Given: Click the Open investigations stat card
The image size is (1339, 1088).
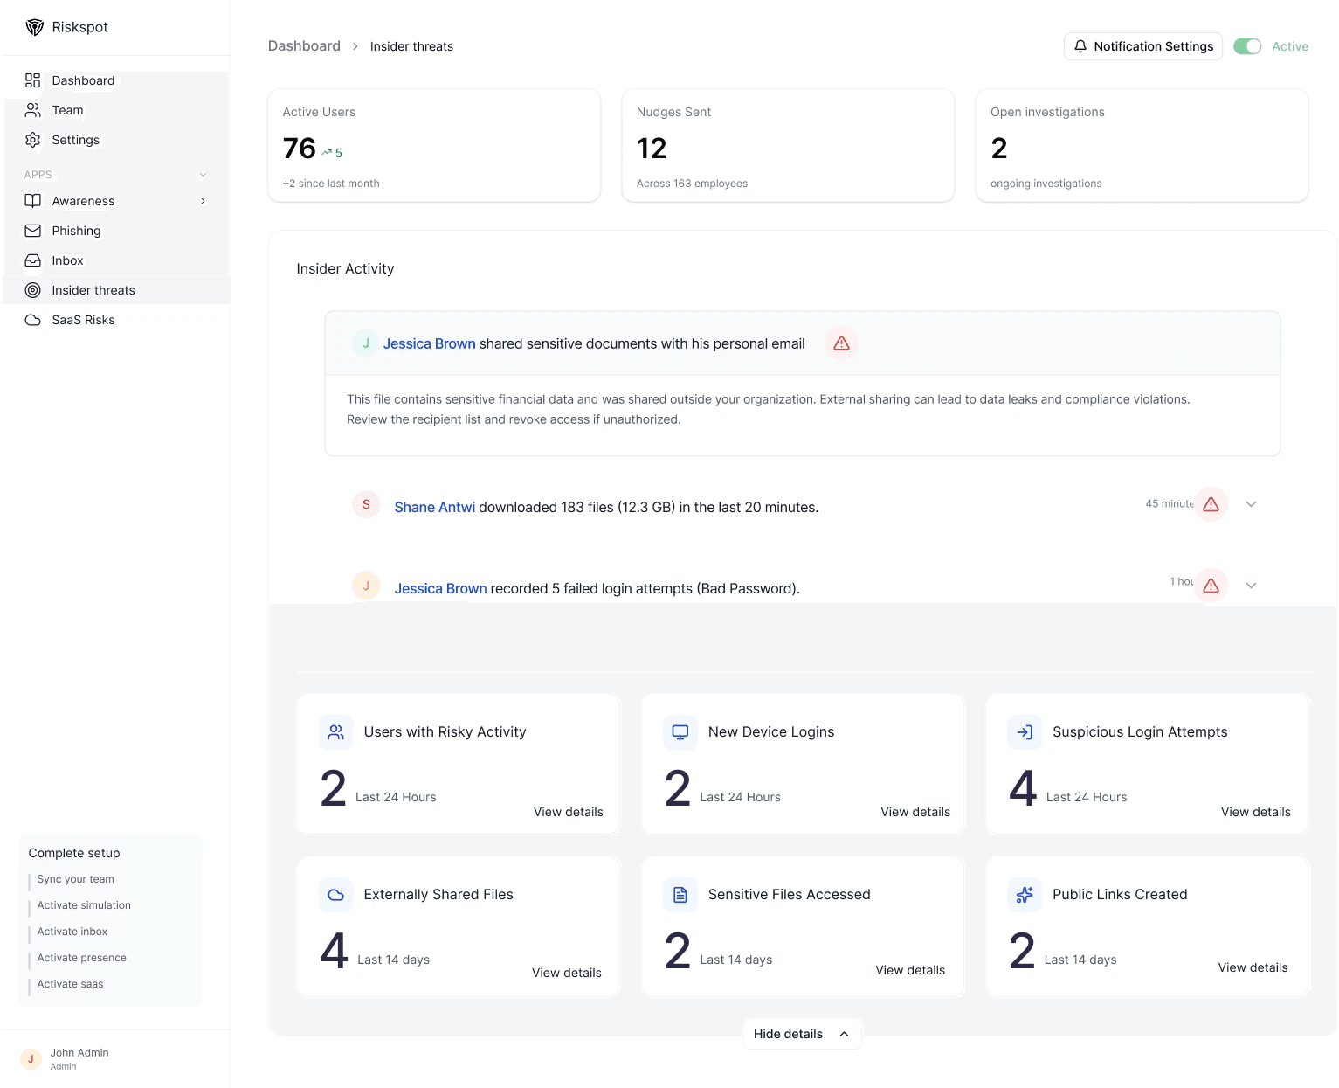Looking at the screenshot, I should [x=1142, y=145].
